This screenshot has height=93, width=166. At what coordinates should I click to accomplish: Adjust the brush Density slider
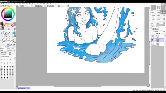pyautogui.click(x=11, y=50)
